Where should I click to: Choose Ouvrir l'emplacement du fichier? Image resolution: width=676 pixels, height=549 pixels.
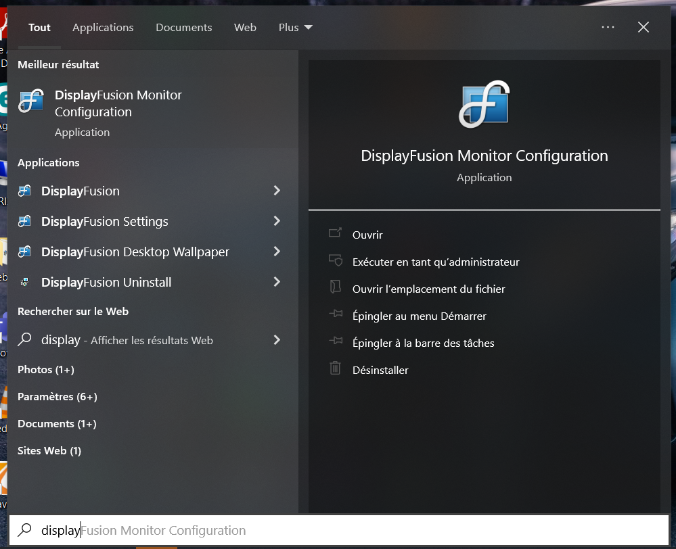[428, 289]
